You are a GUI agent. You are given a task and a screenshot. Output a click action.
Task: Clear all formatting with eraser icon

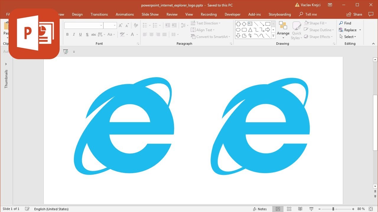point(136,26)
